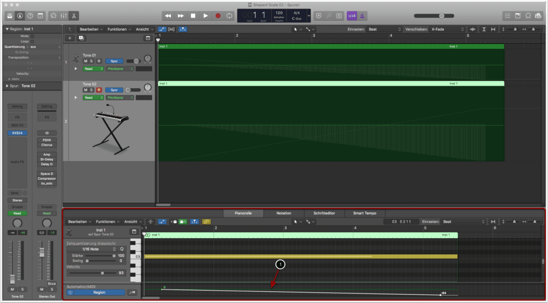Screen dimensions: 548x303
Task: Click the scissors Editors icon
Action: point(74,15)
